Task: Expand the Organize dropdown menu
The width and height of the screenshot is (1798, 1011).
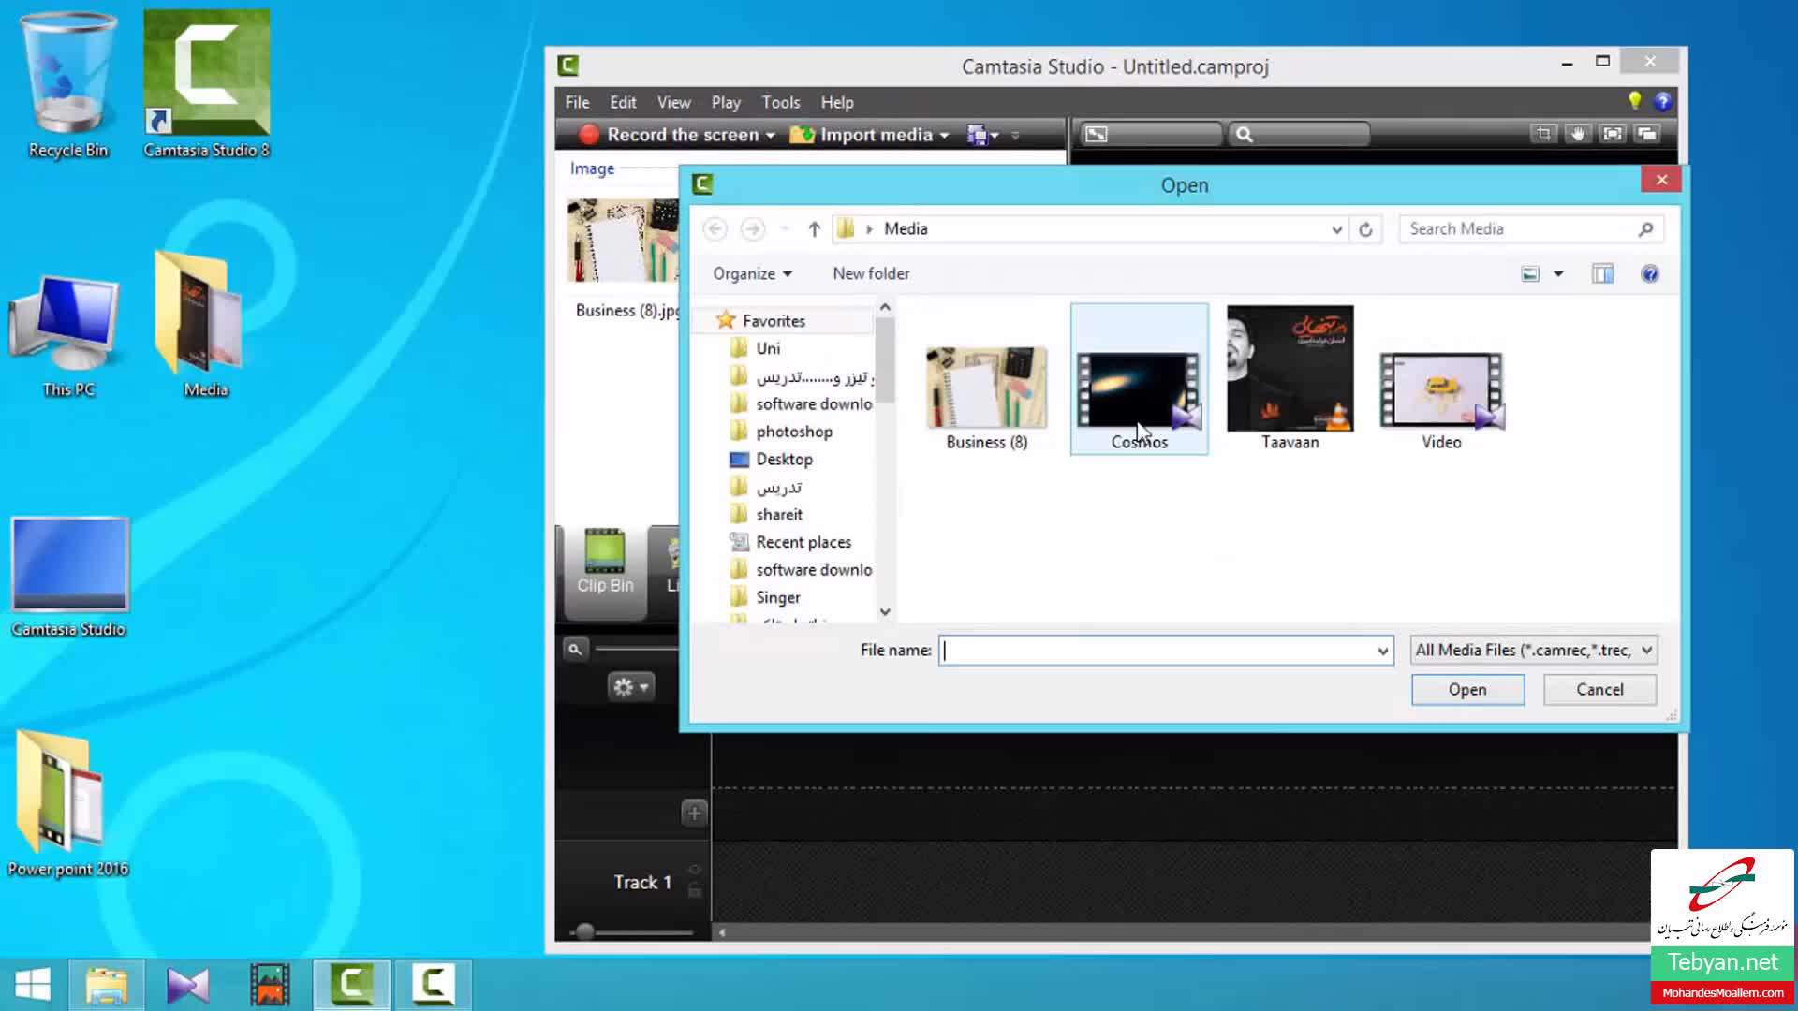Action: tap(752, 274)
